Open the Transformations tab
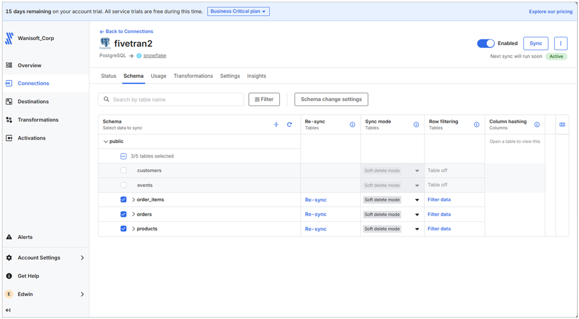Image resolution: width=579 pixels, height=319 pixels. [x=193, y=76]
